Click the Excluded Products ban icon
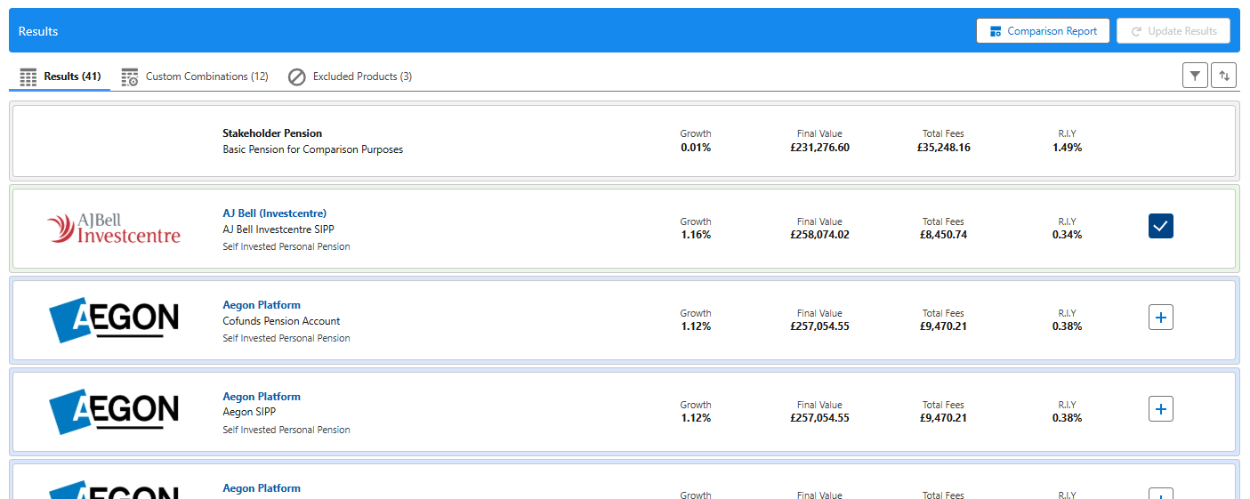Screen dimensions: 1250x499 click(x=297, y=76)
